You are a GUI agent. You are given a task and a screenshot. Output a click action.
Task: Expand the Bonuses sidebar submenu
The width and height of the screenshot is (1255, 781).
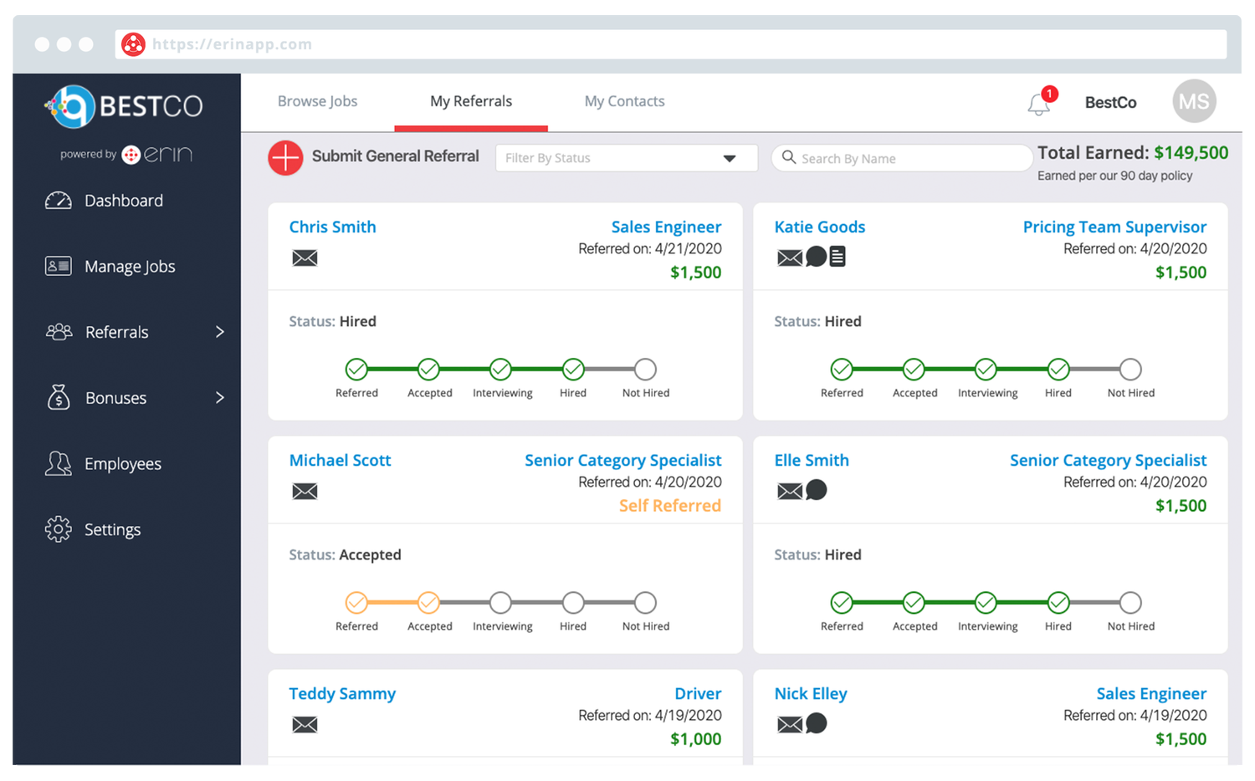(219, 398)
